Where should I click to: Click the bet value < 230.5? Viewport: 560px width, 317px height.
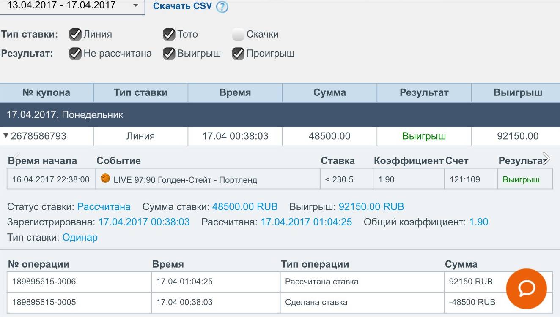pos(339,179)
